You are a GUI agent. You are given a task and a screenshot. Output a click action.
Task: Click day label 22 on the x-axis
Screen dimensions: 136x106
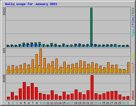click(92, 103)
